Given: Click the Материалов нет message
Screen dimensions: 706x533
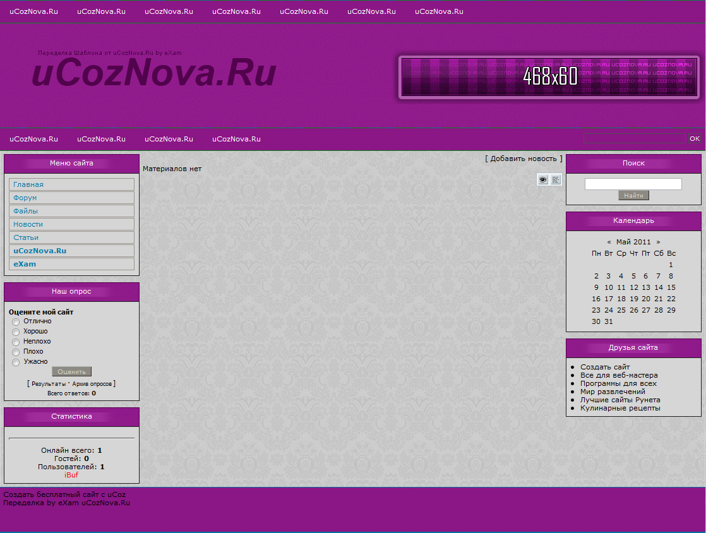Looking at the screenshot, I should [x=172, y=169].
